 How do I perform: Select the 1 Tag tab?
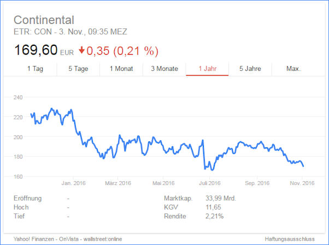tap(35, 69)
